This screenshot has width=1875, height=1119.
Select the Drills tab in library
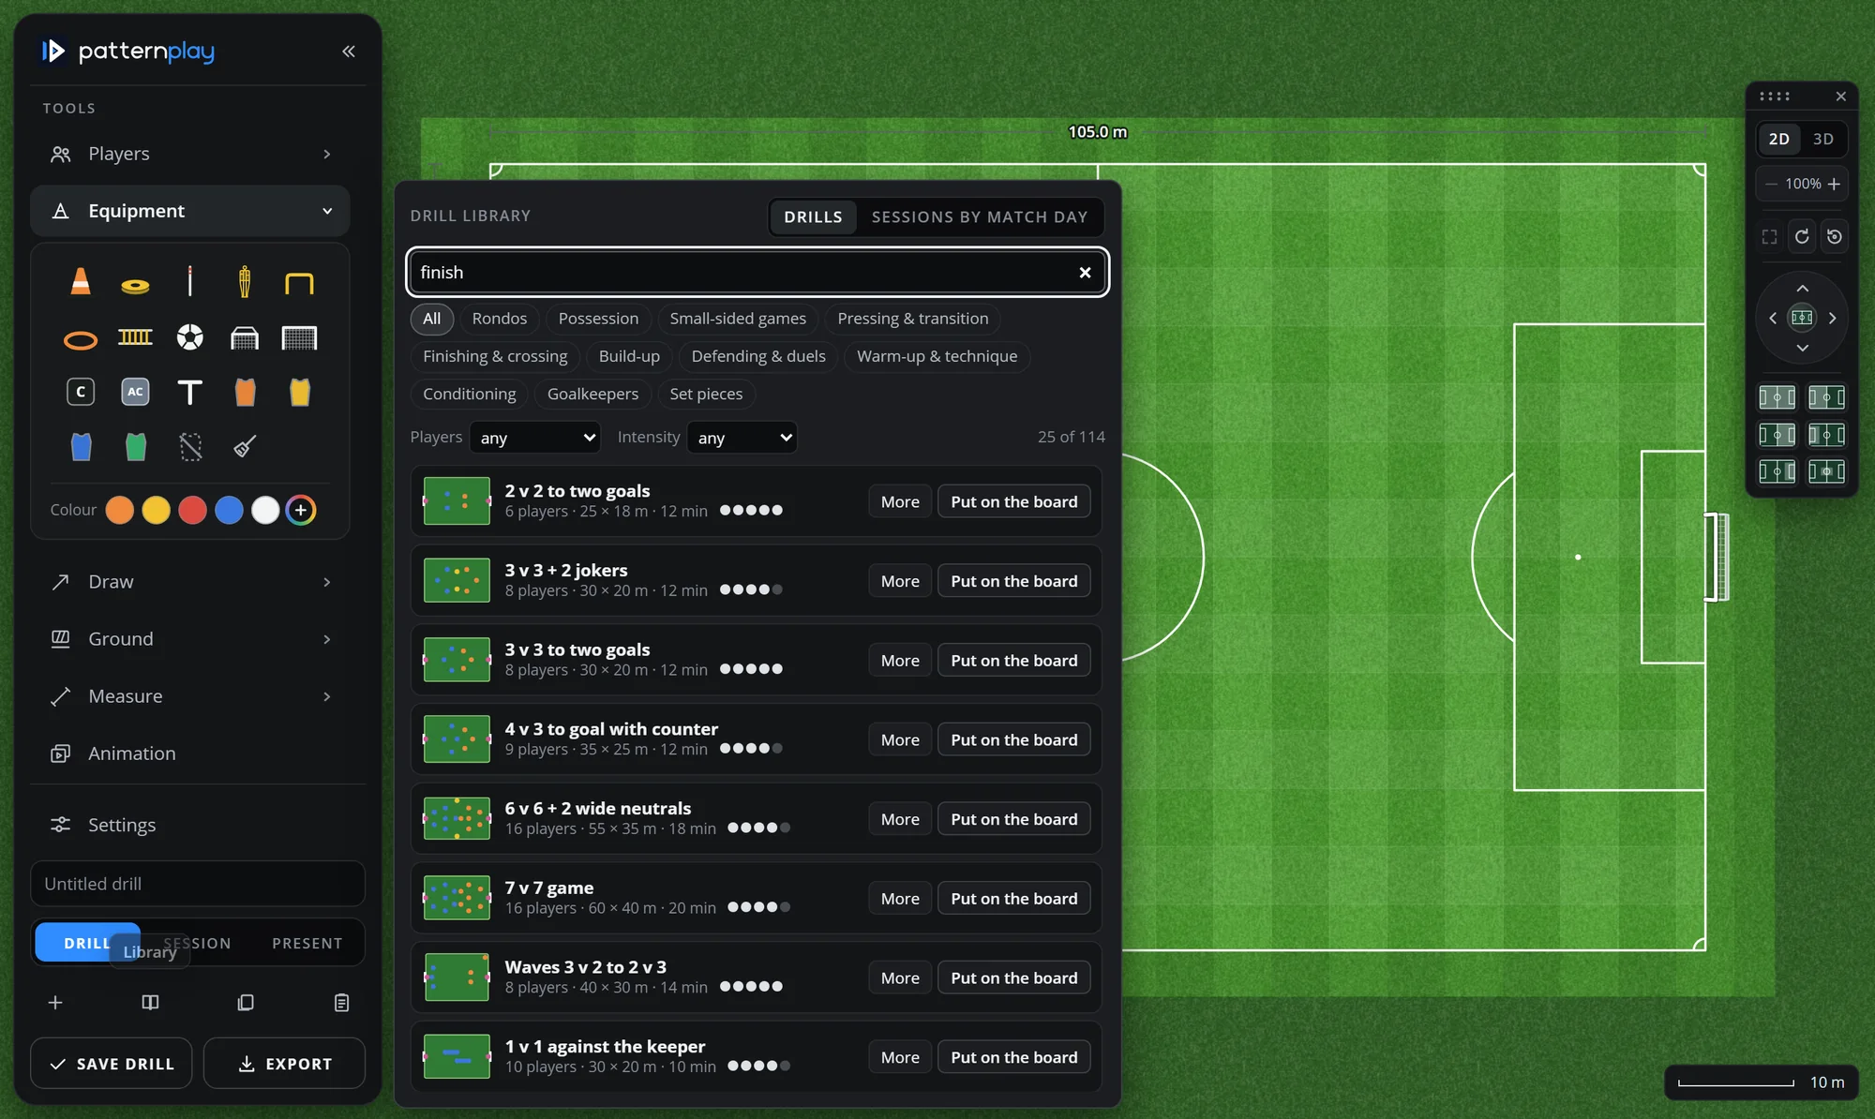(x=813, y=216)
